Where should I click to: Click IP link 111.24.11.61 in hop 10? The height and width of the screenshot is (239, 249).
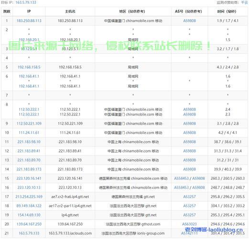pos(29,132)
